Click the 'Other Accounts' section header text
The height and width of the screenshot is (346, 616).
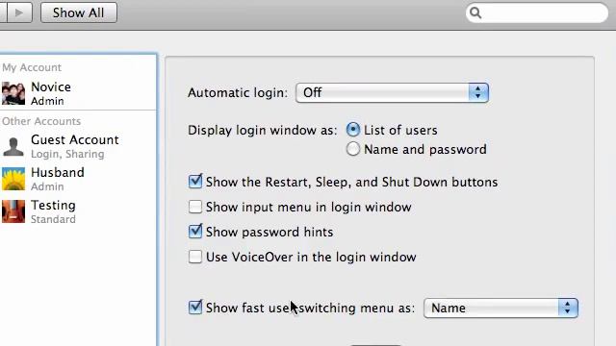[x=41, y=121]
